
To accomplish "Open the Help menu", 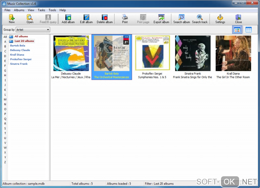I will point(63,10).
